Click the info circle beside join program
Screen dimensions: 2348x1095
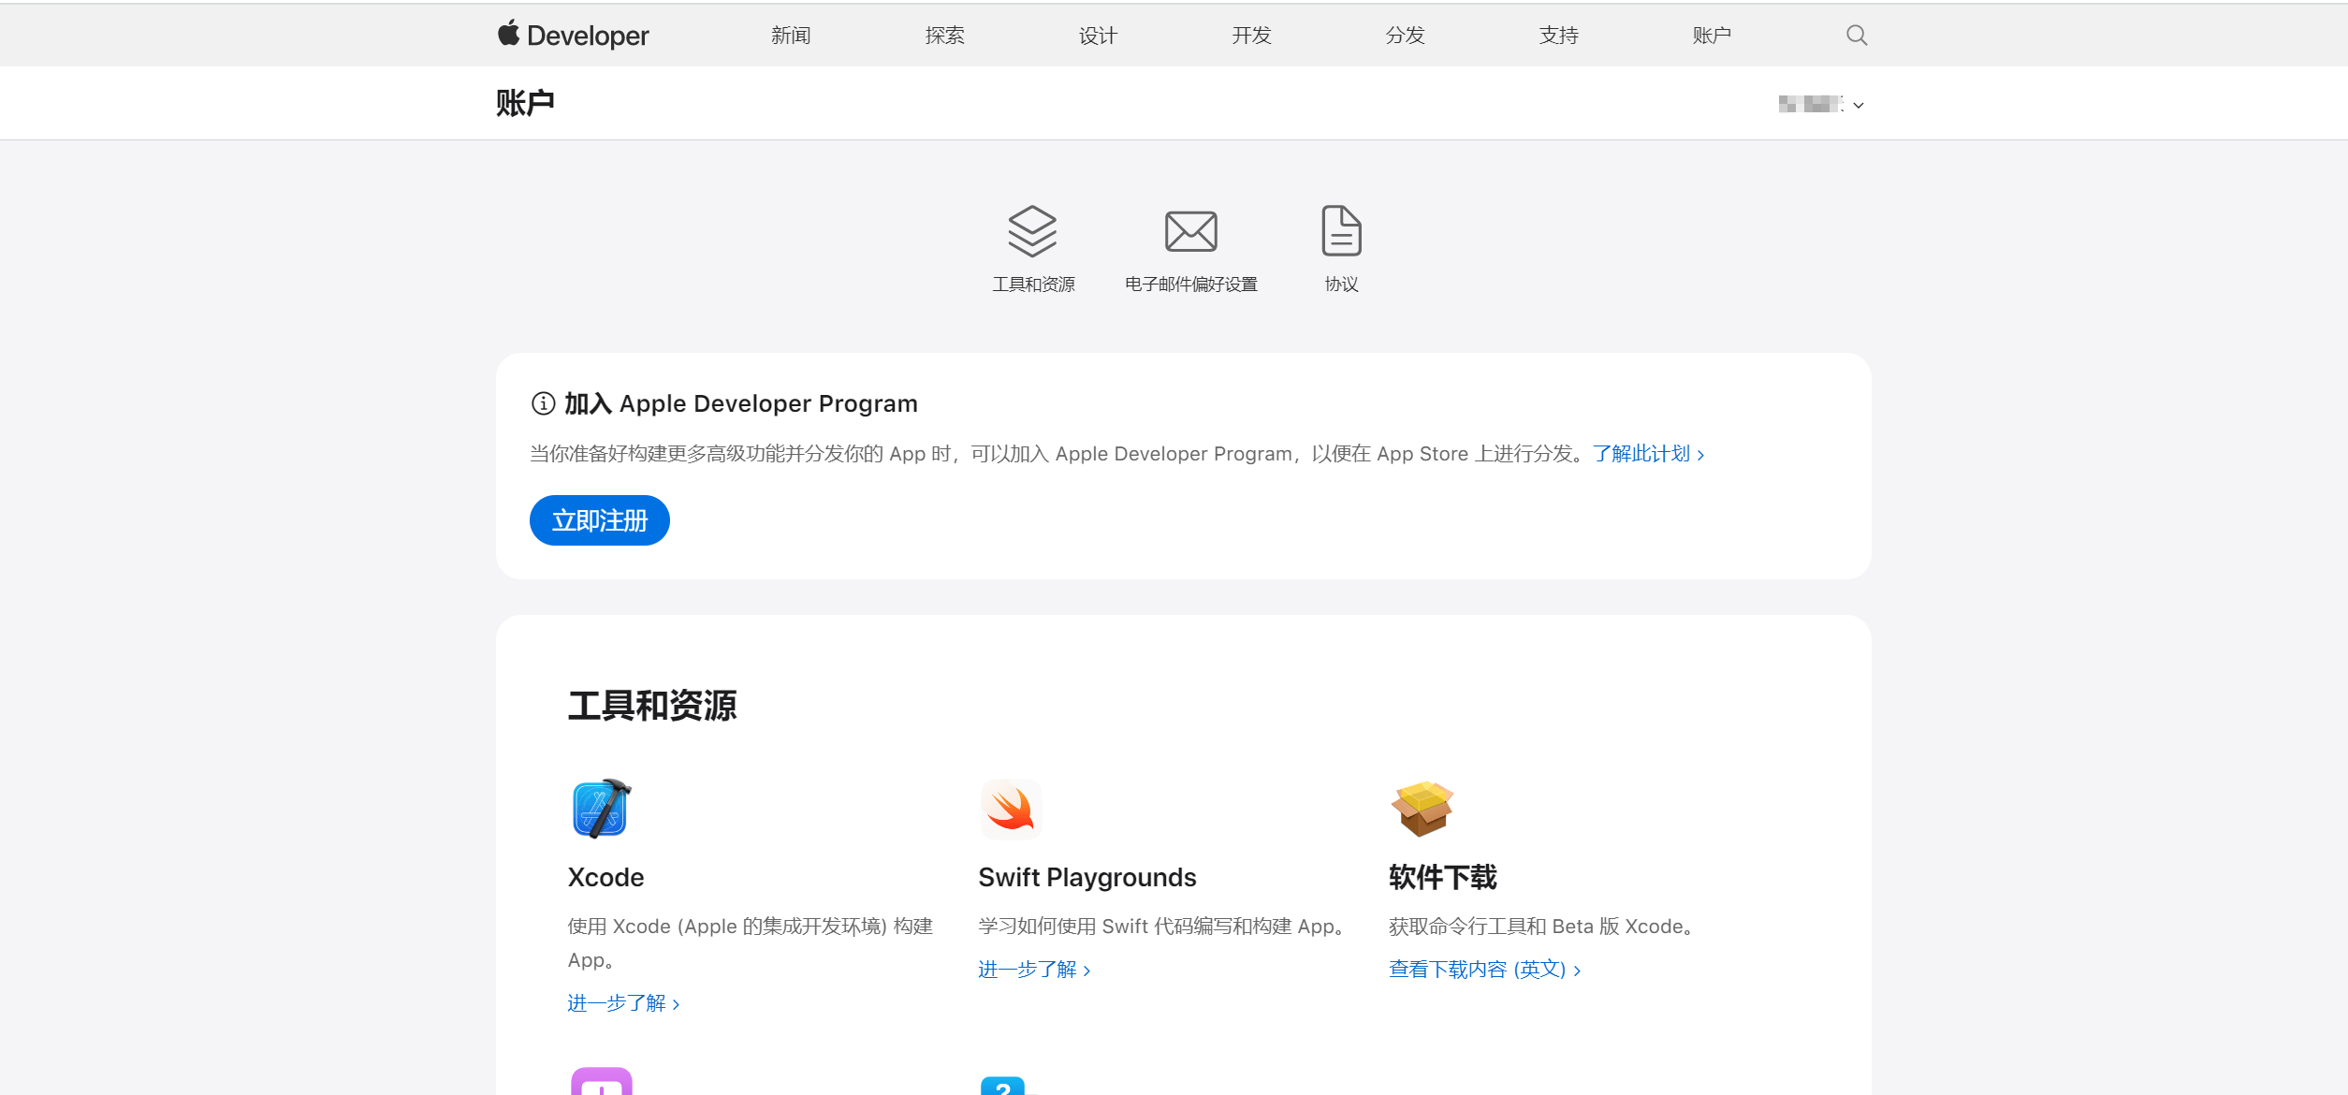point(543,403)
